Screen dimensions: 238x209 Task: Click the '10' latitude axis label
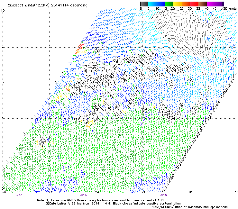pyautogui.click(x=3, y=11)
